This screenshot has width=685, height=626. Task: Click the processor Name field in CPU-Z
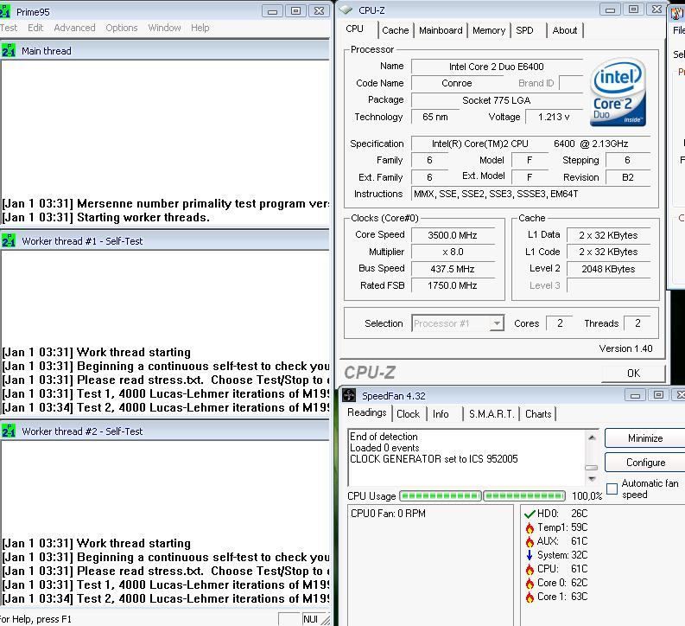[497, 67]
